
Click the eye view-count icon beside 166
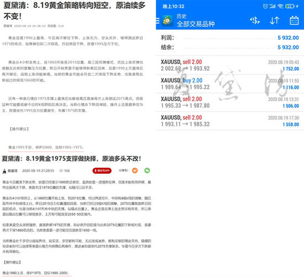61,171
